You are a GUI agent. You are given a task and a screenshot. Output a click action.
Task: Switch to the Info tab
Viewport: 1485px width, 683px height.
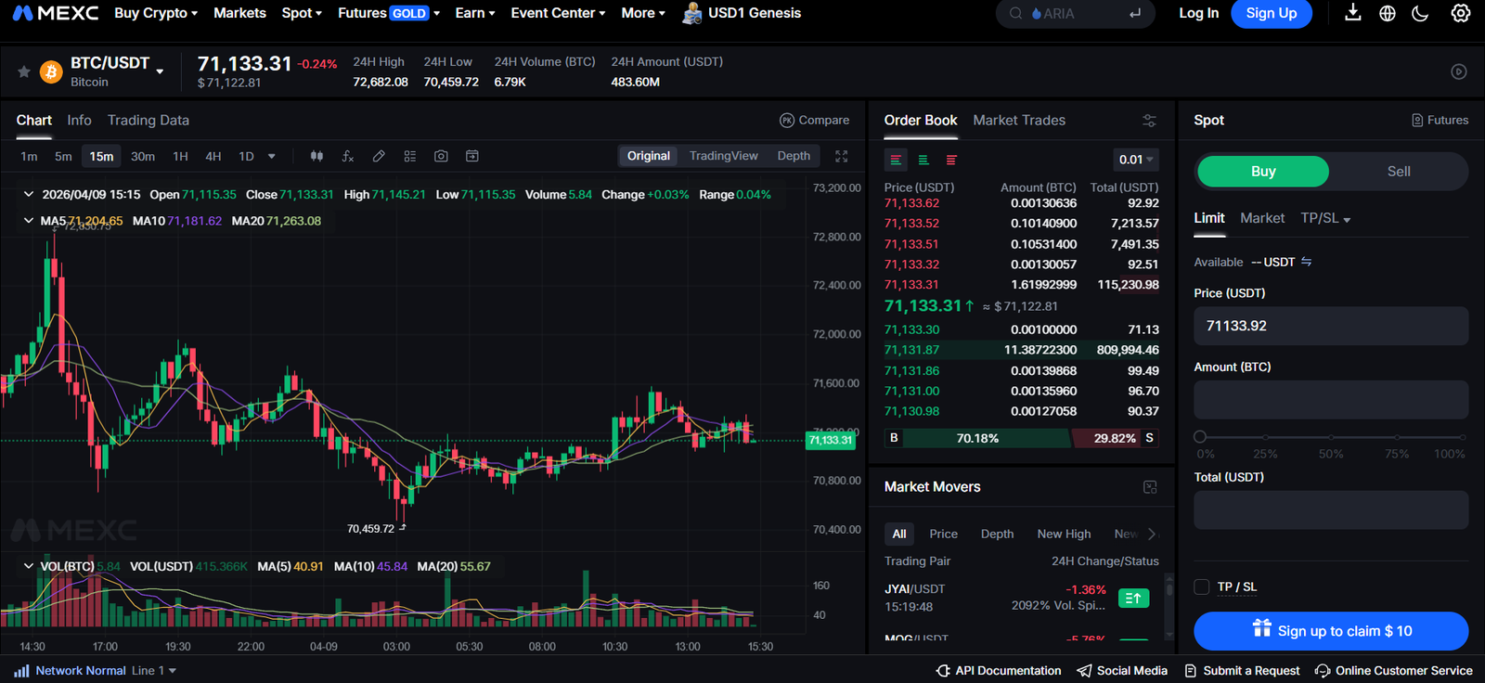coord(79,120)
